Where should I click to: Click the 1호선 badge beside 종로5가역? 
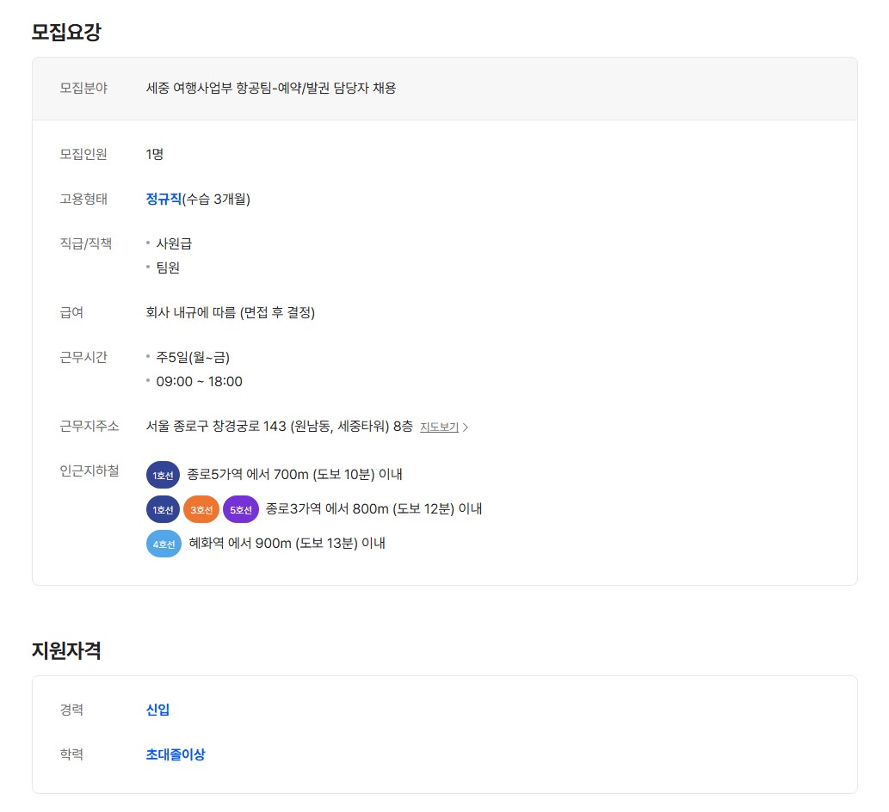pyautogui.click(x=163, y=475)
